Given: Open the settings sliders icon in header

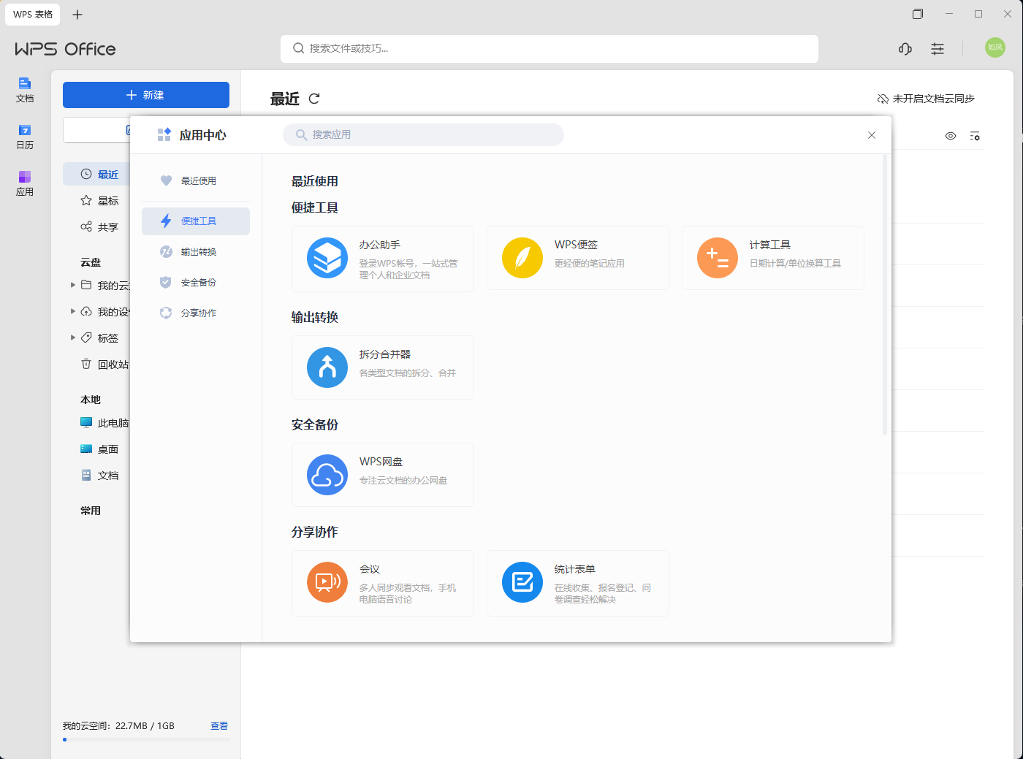Looking at the screenshot, I should click(x=938, y=49).
